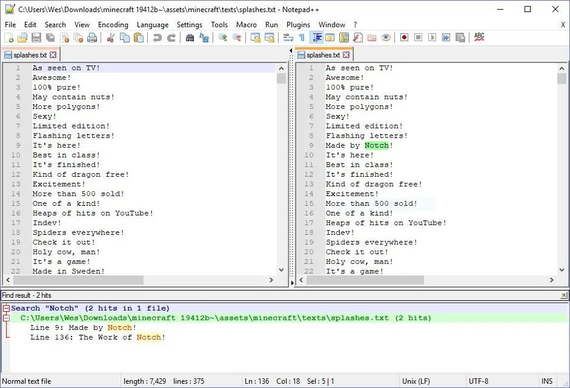
Task: Toggle the Word Wrap toolbar button
Action: [288, 38]
